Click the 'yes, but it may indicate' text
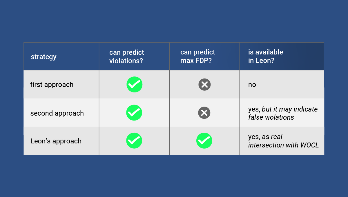The height and width of the screenshot is (197, 348). click(x=283, y=109)
